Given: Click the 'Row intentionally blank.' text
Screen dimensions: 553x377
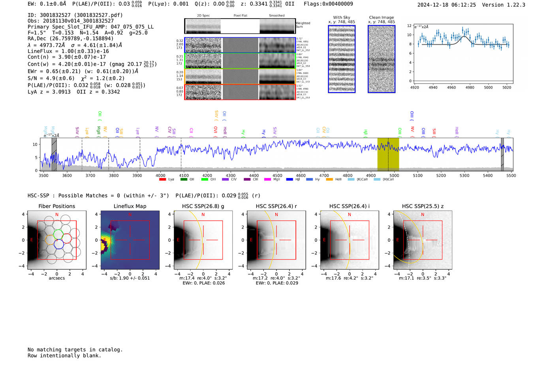Looking at the screenshot, I should 64,356.
